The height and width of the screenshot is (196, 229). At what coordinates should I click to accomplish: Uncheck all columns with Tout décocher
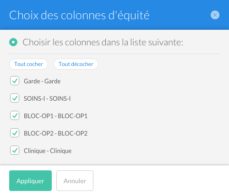coord(76,64)
